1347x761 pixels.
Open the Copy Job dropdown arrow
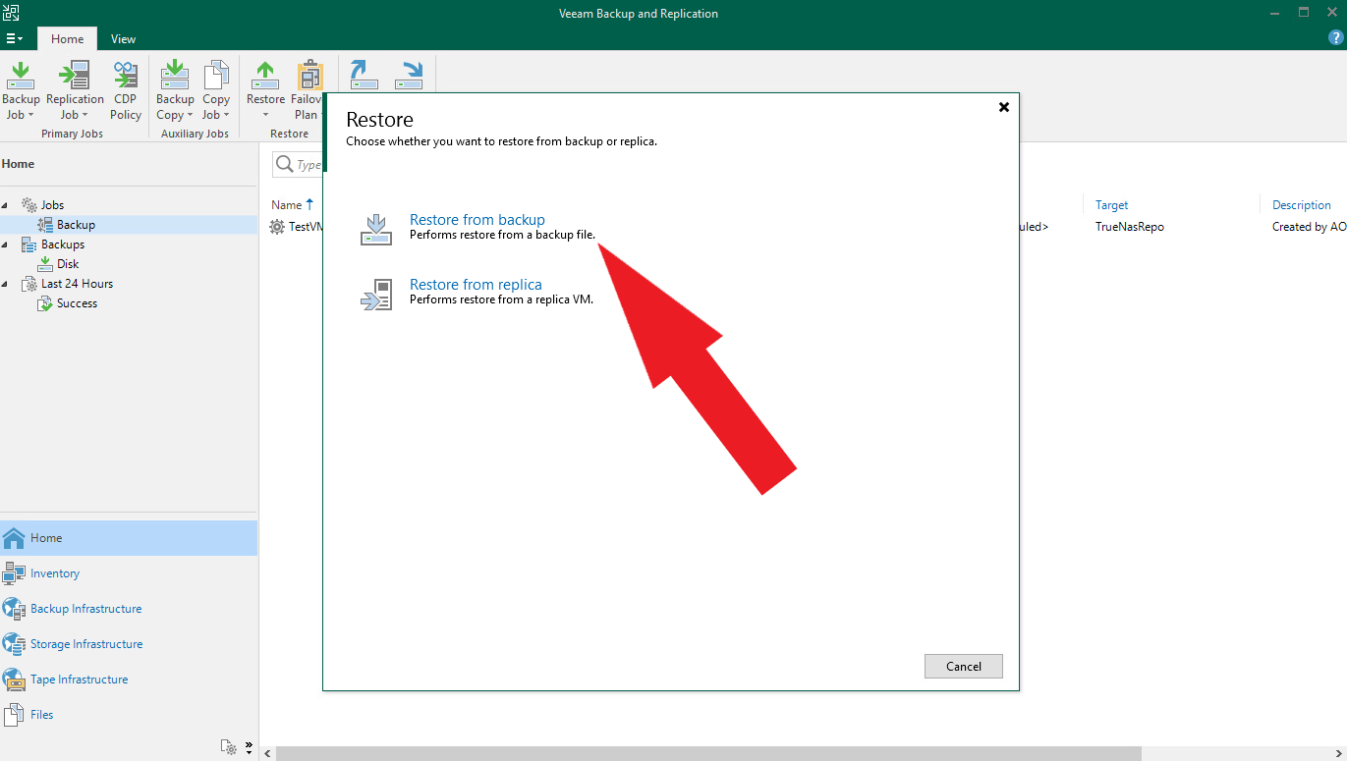tap(226, 115)
